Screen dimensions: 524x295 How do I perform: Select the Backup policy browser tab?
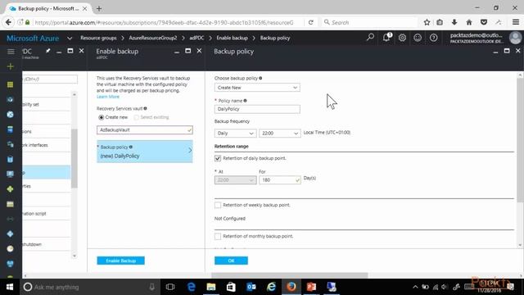(x=47, y=8)
